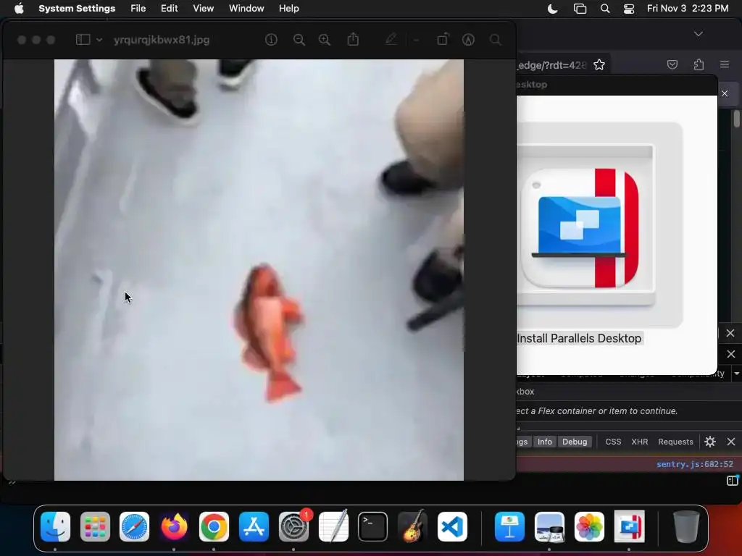Open the System Settings app menu
The width and height of the screenshot is (742, 556).
[x=77, y=9]
